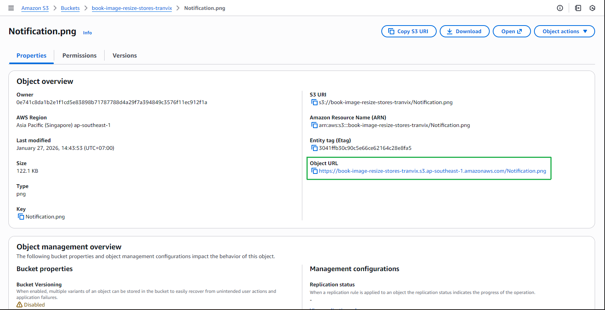Click the Key value Notification.png
The image size is (605, 310).
point(45,217)
